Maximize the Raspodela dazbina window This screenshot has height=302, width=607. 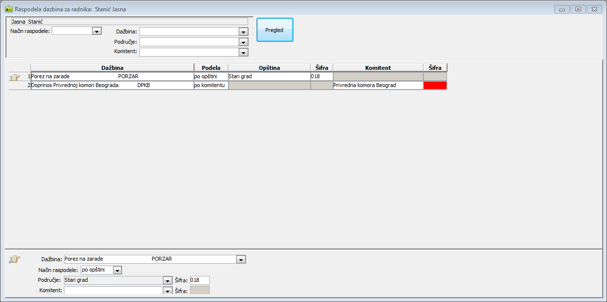coord(577,9)
